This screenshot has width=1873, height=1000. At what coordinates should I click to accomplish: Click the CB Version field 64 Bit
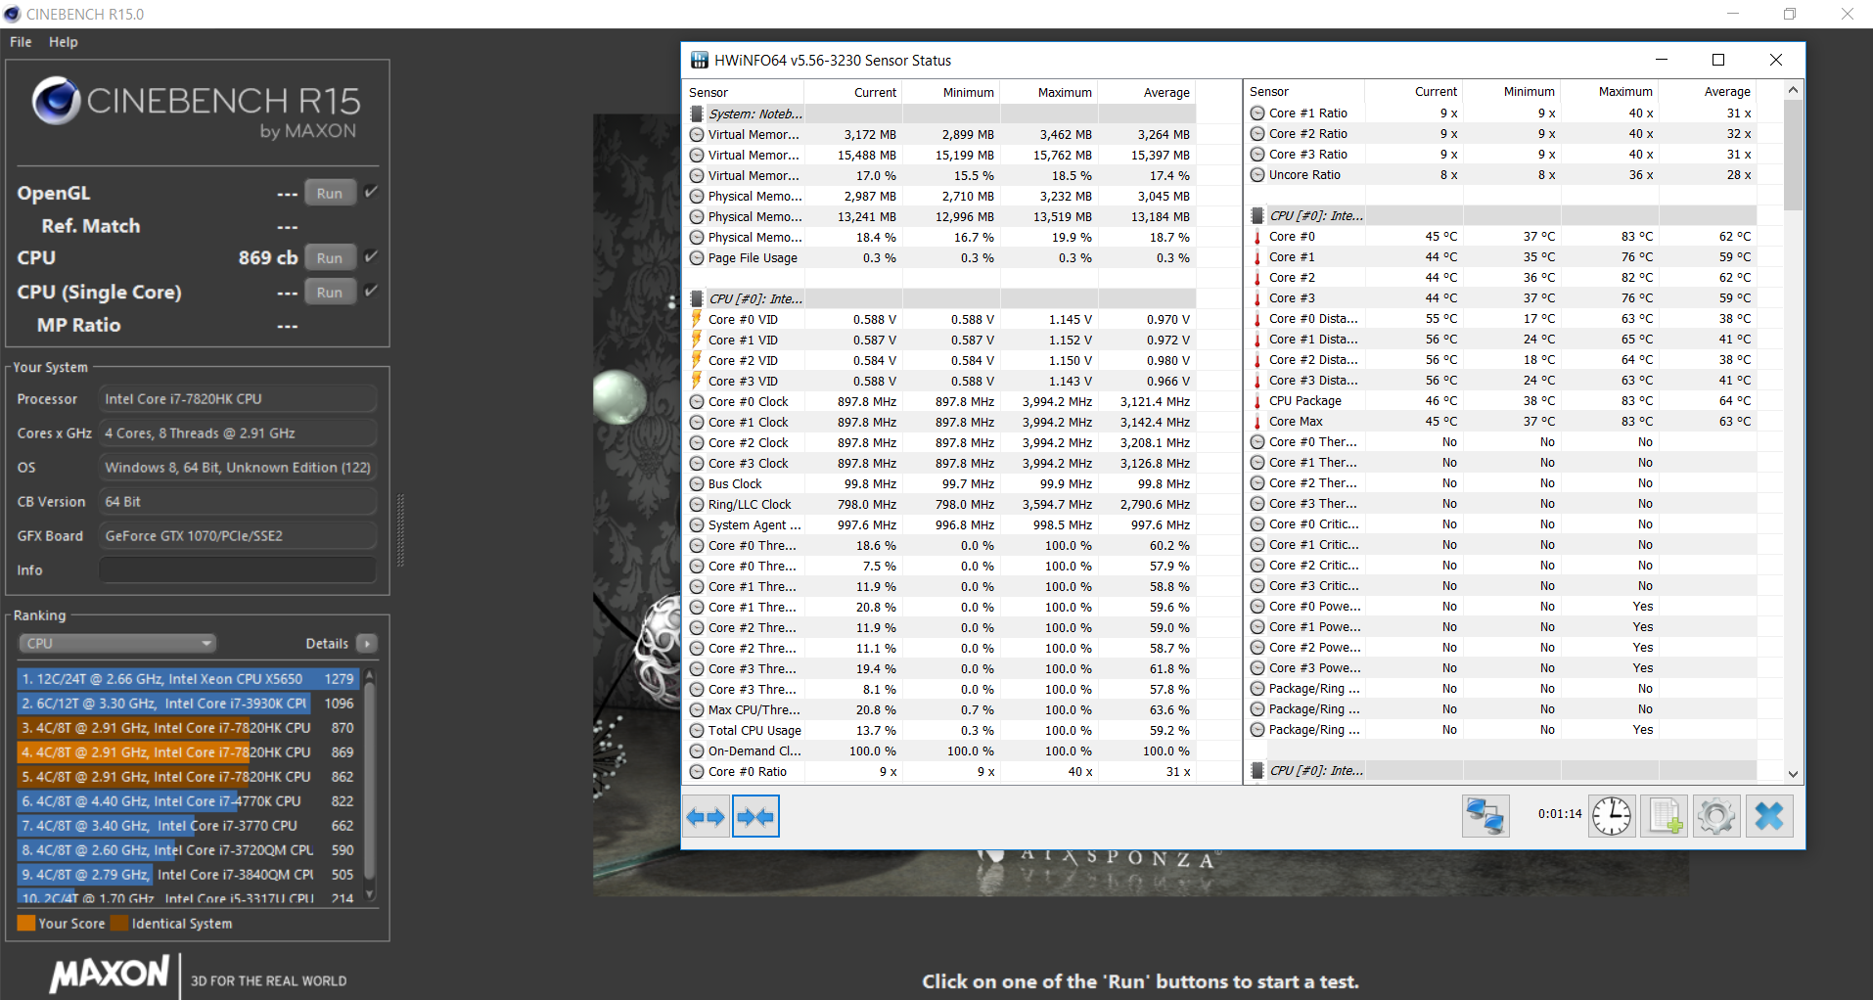(x=238, y=502)
